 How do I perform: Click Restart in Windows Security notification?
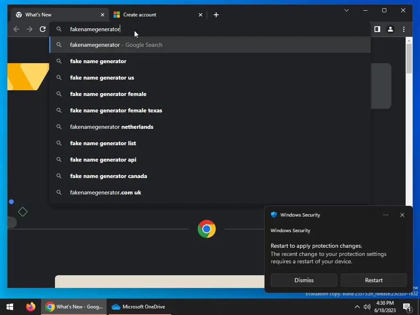pyautogui.click(x=374, y=280)
